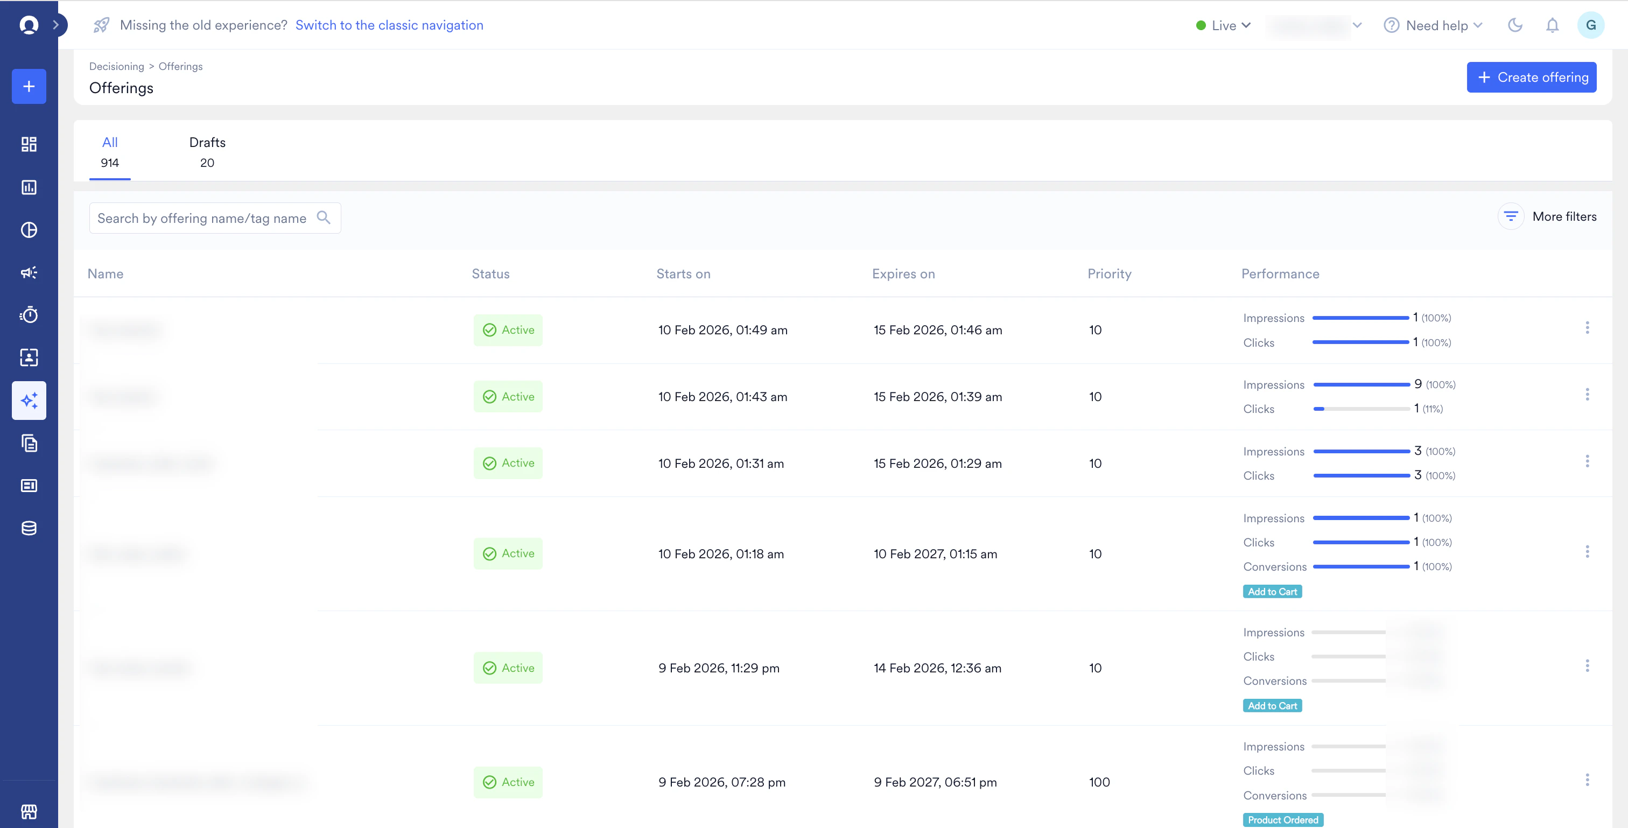Switch to the Drafts tab
1628x828 pixels.
pos(207,152)
